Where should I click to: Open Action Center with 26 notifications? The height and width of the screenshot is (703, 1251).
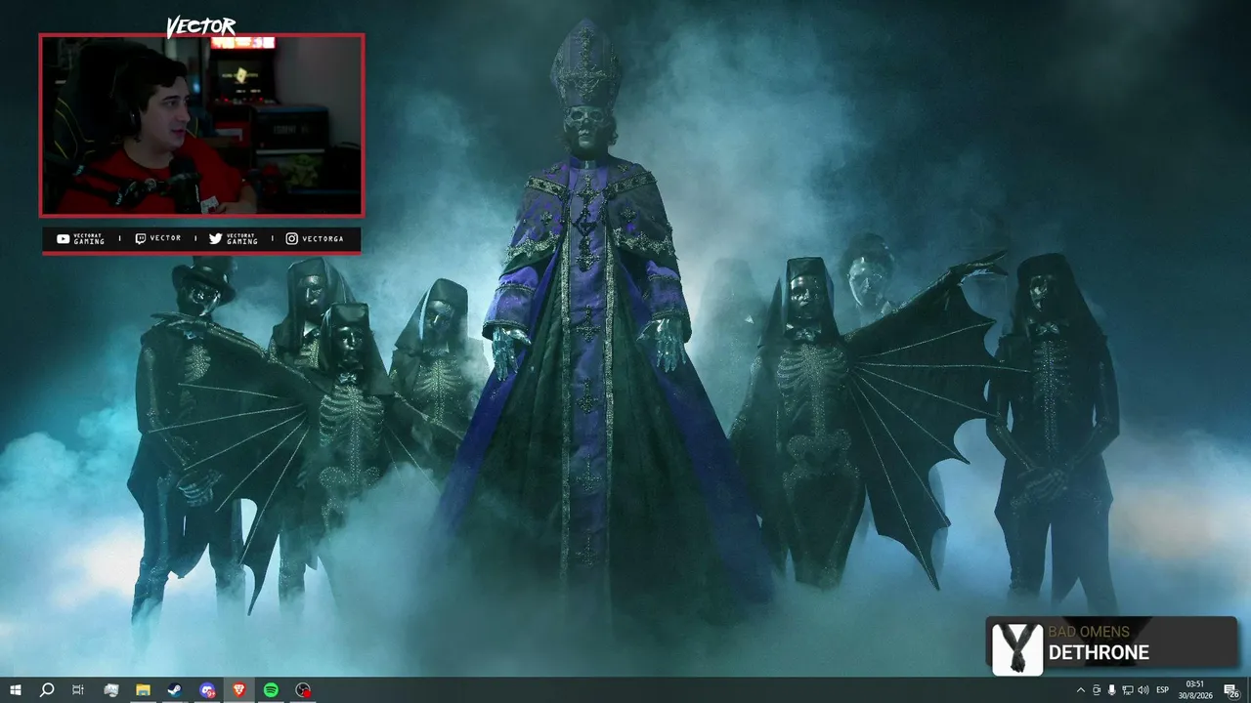point(1231,690)
